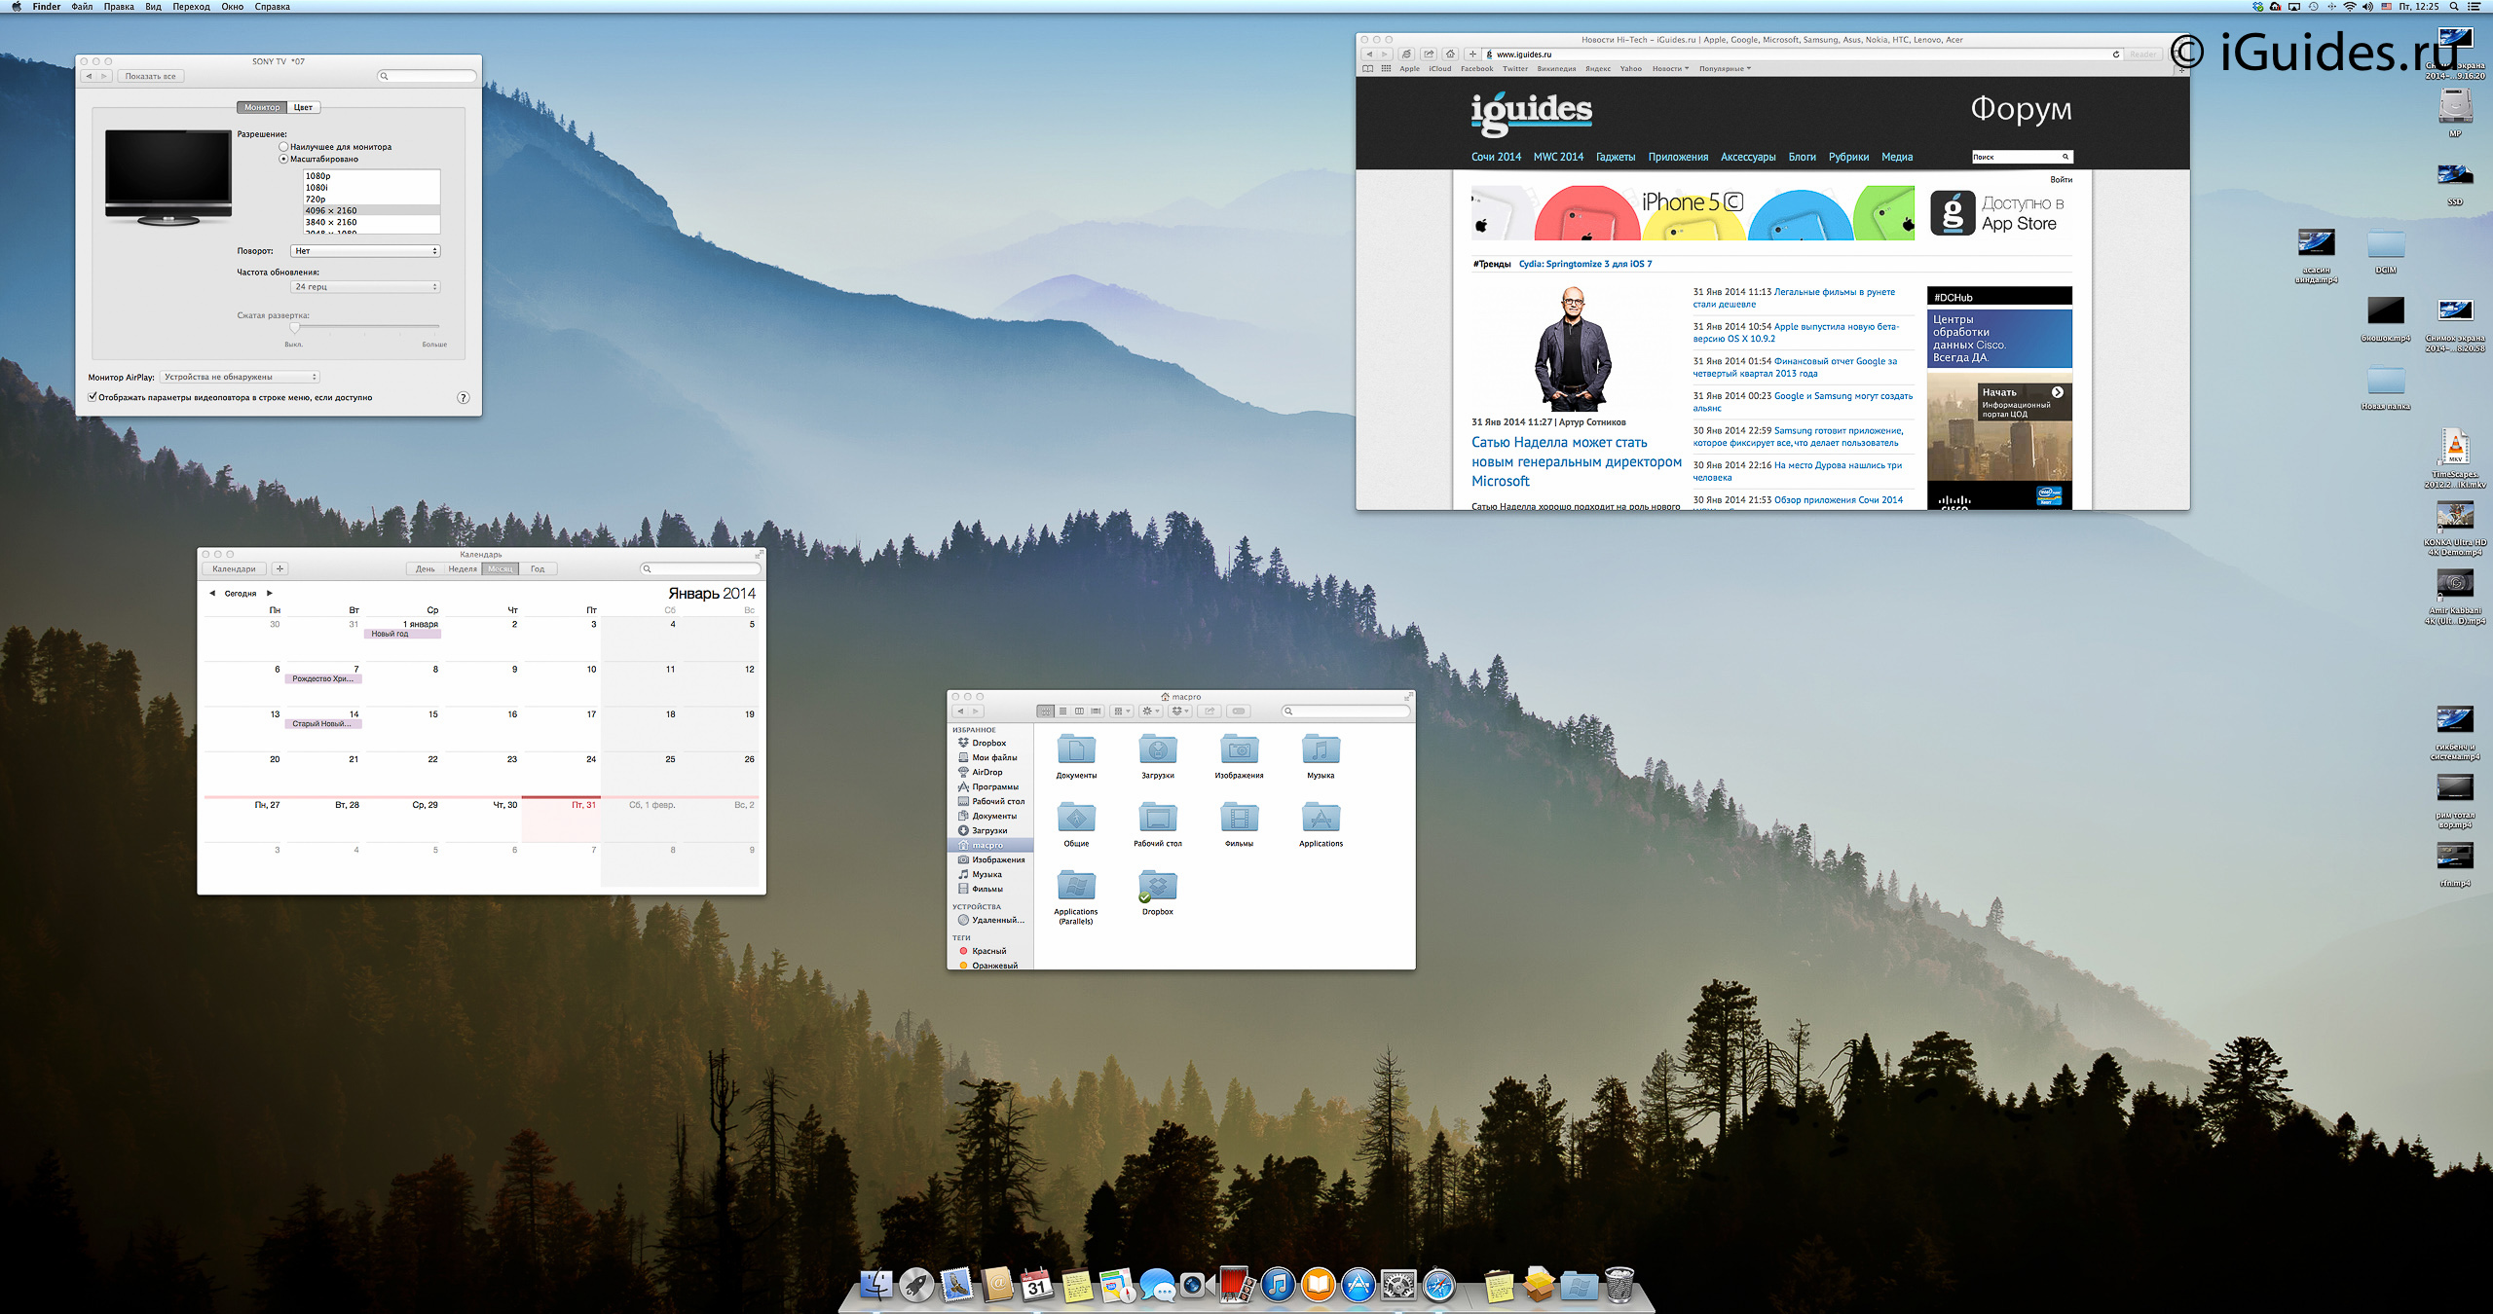Open Launchpad rocket icon in Dock
Image resolution: width=2493 pixels, height=1314 pixels.
[x=916, y=1286]
